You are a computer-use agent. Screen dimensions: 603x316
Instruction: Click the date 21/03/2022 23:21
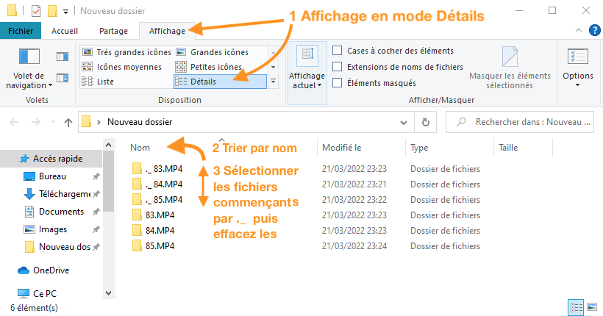point(354,184)
